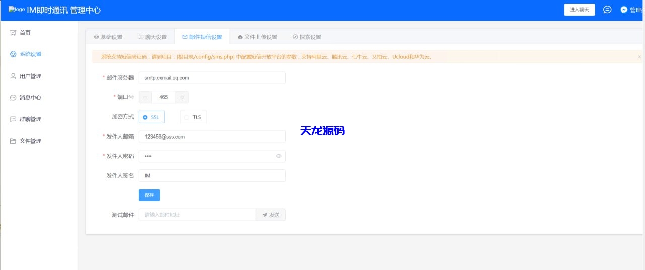Click the 测试邮件 address input
Viewport: 645px width, 270px height.
(197, 215)
